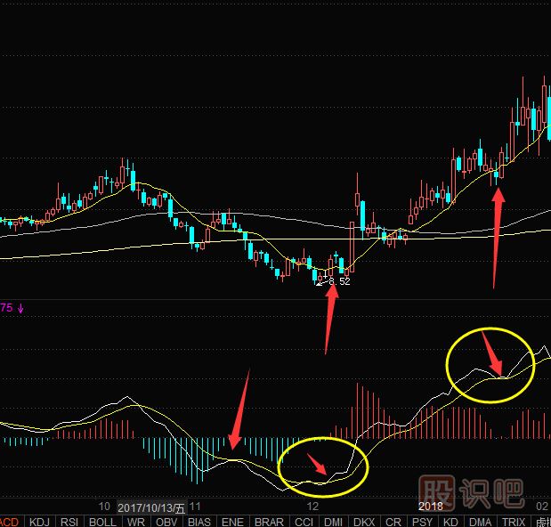Select the PSY indicator tab
This screenshot has height=527, width=551.
(422, 521)
